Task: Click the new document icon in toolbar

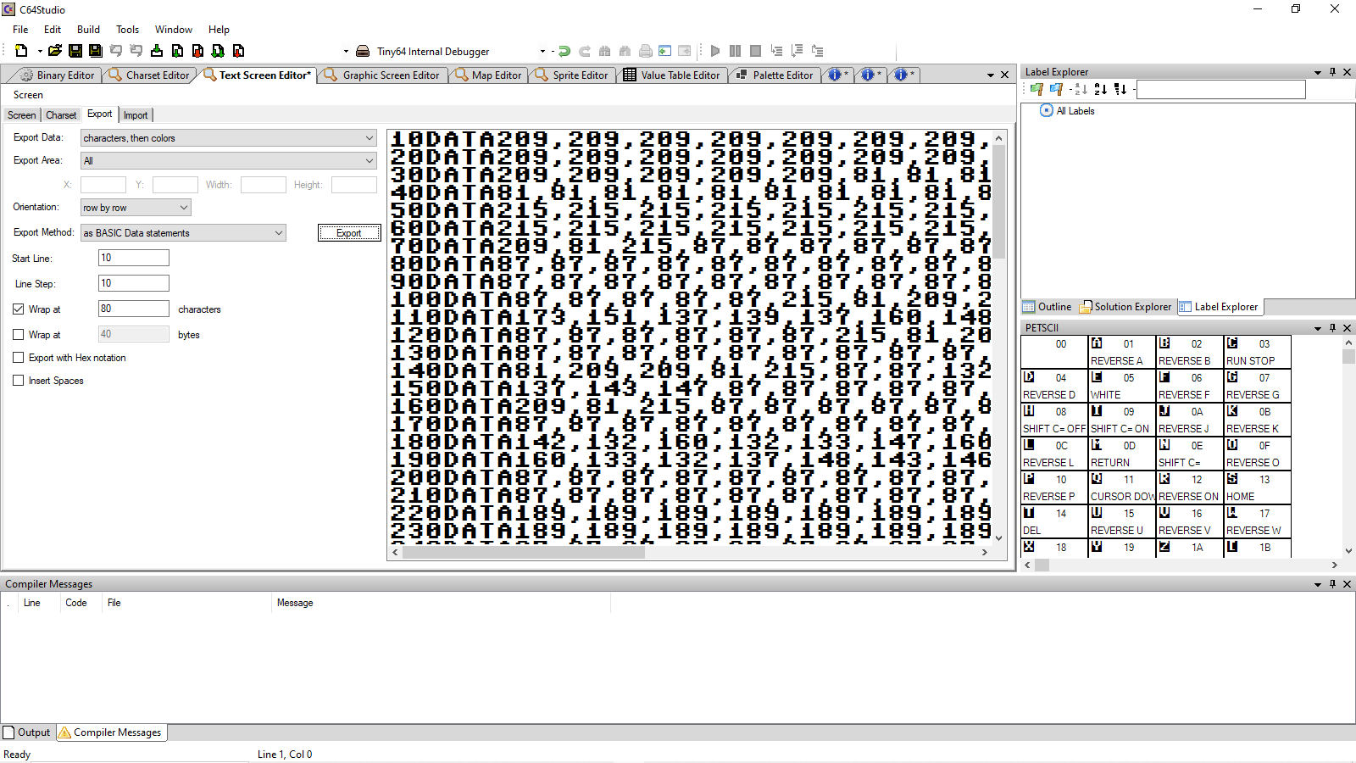Action: (21, 51)
